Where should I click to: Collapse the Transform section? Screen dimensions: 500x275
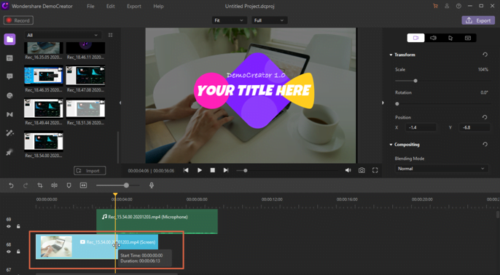click(391, 55)
